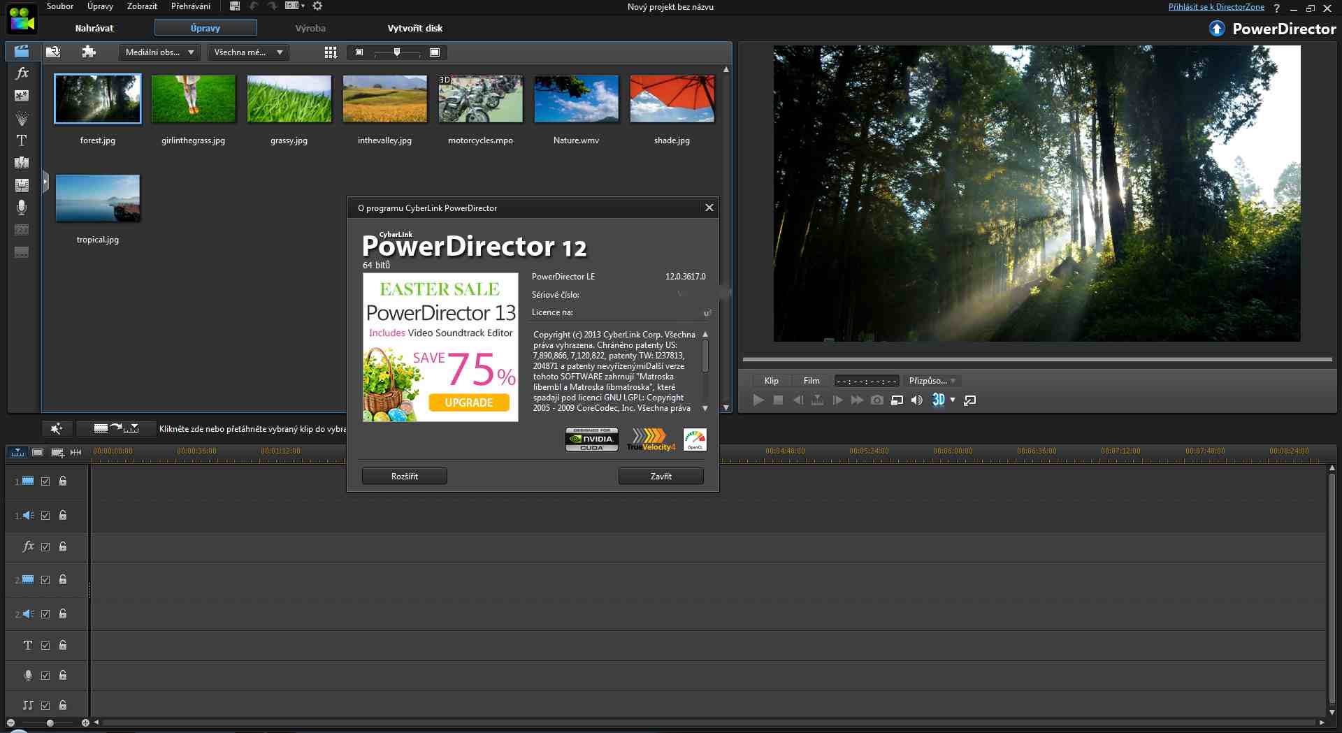
Task: Click the fit timeline to movie icon
Action: 76,452
